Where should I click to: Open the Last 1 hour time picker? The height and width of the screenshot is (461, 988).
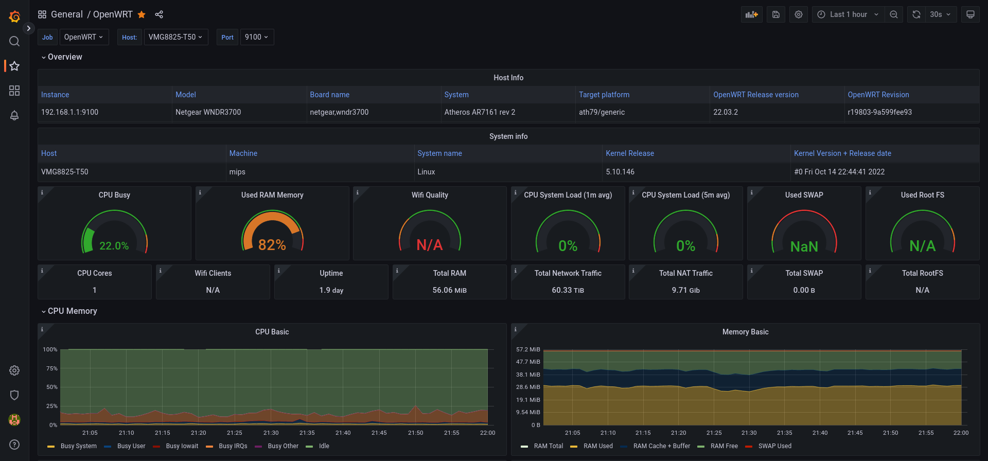[849, 14]
